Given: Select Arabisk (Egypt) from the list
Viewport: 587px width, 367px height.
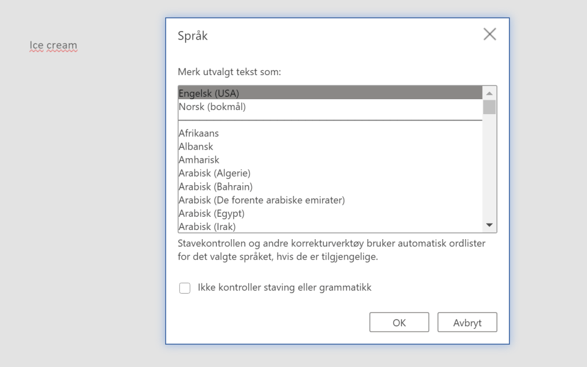Looking at the screenshot, I should (x=212, y=213).
